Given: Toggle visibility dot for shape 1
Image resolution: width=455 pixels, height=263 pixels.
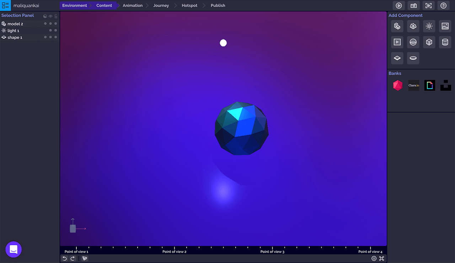Looking at the screenshot, I should [x=50, y=37].
